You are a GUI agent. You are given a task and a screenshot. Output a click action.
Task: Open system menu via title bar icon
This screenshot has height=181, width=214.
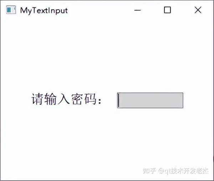pos(11,10)
